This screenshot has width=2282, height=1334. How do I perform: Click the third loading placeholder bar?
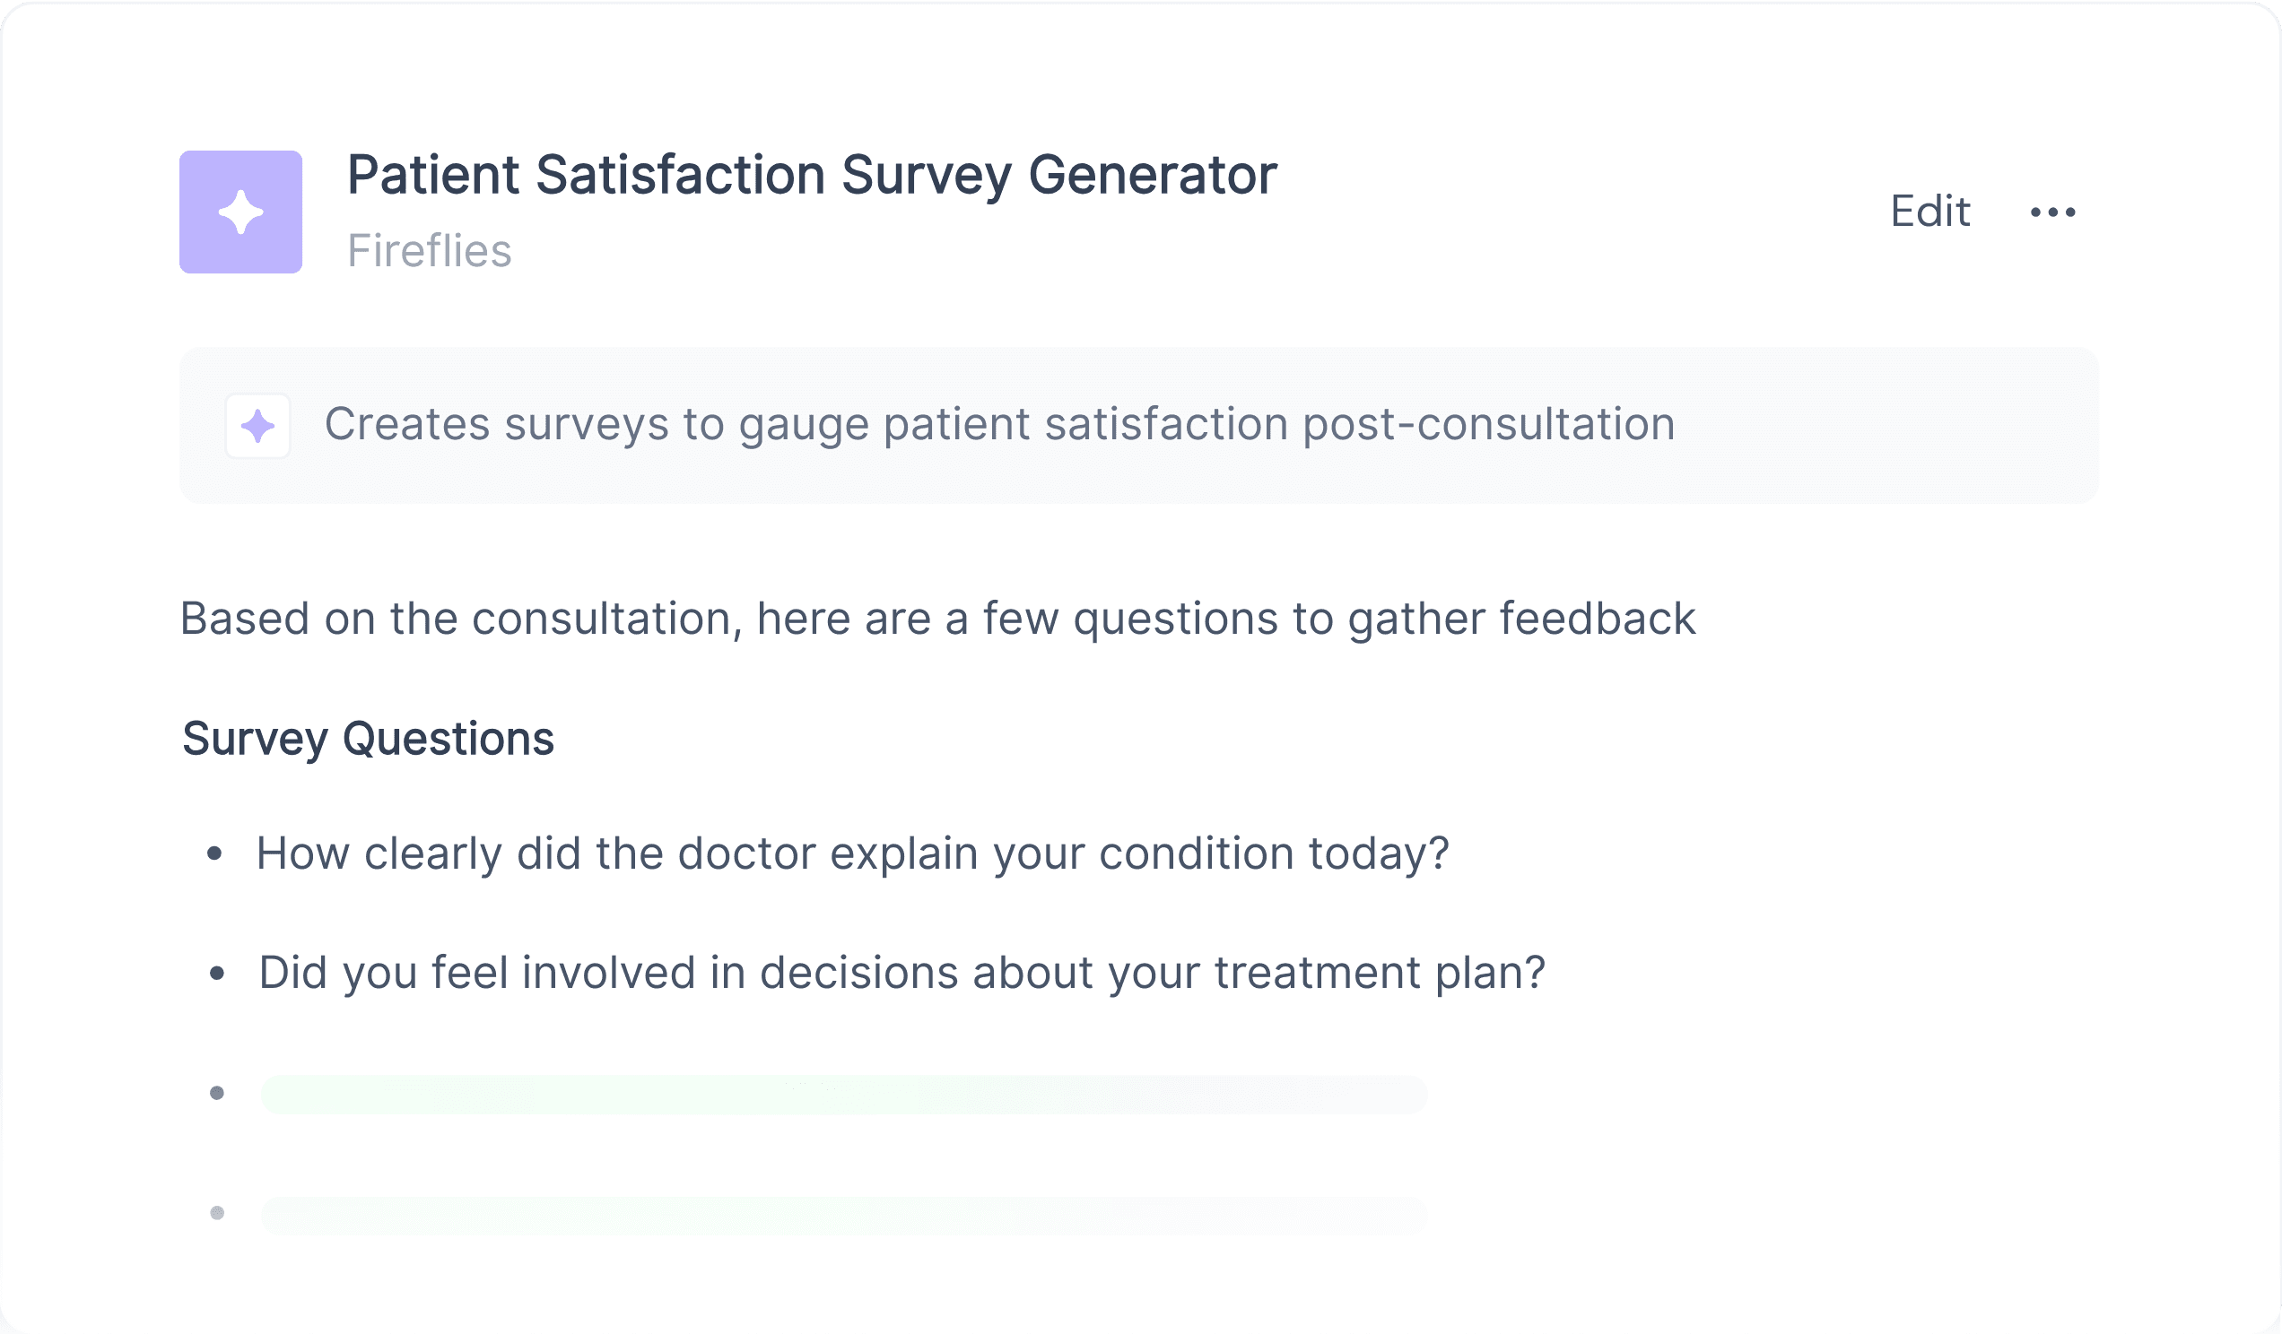click(844, 1095)
